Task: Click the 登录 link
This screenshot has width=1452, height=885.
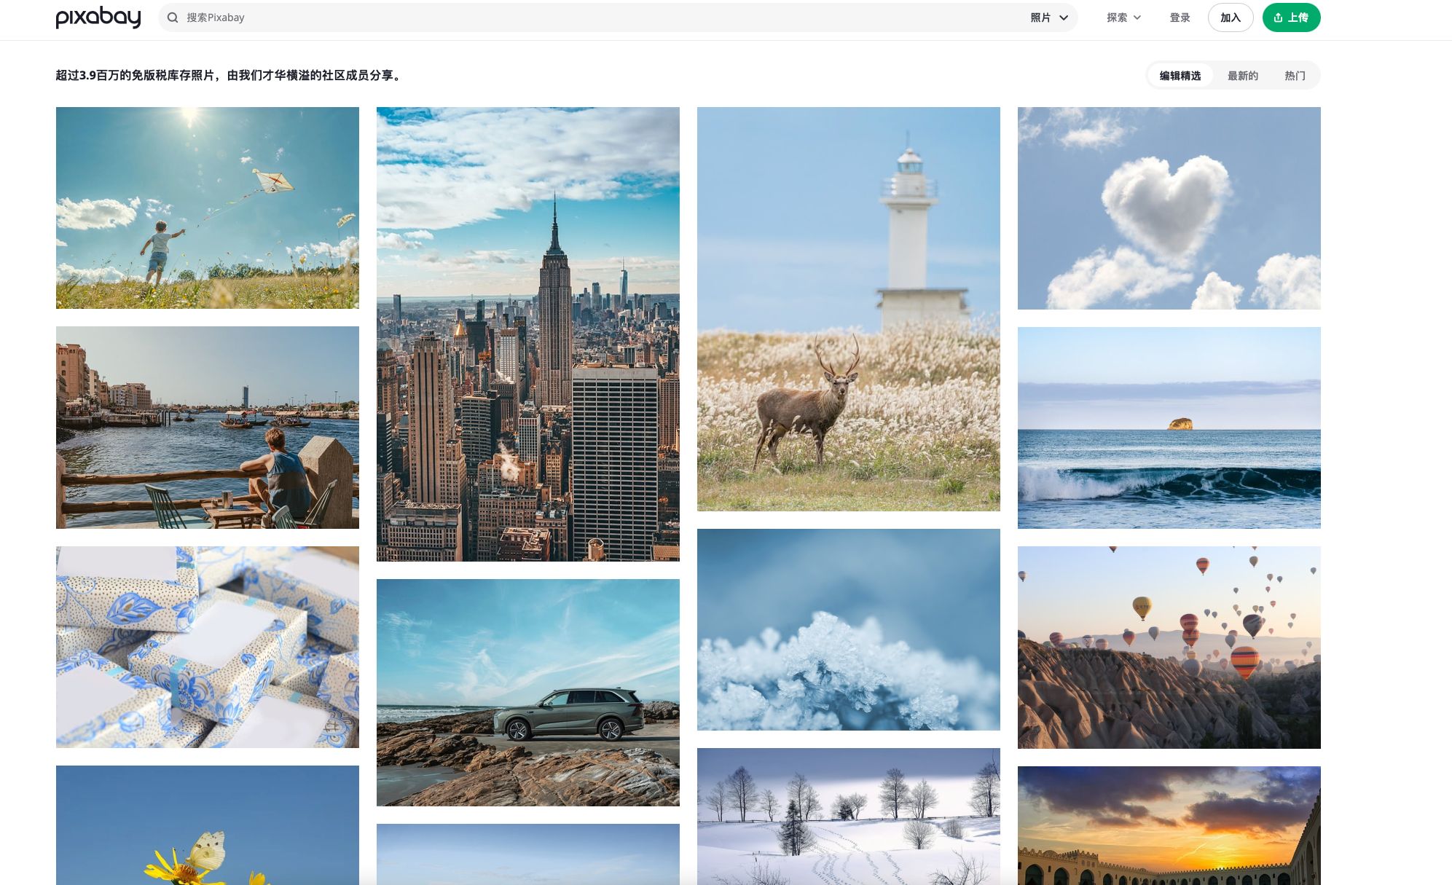Action: click(1180, 17)
